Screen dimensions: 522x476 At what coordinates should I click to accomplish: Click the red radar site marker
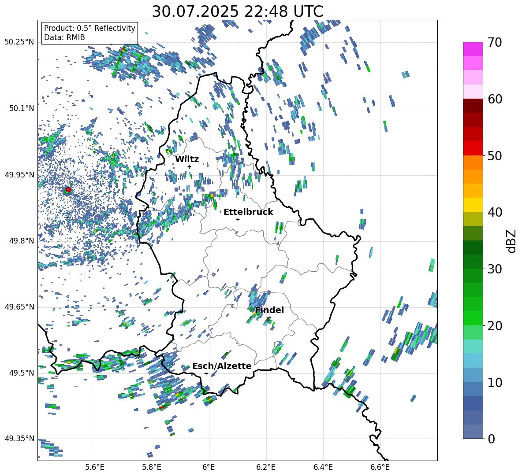point(68,189)
